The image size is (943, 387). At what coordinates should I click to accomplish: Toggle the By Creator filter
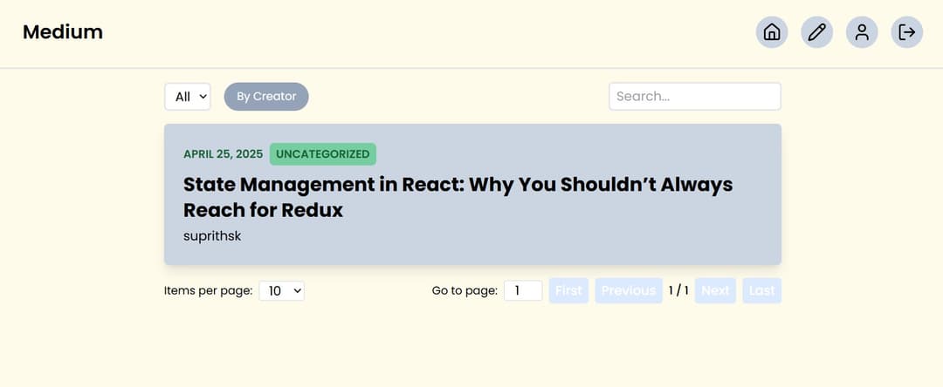[266, 97]
